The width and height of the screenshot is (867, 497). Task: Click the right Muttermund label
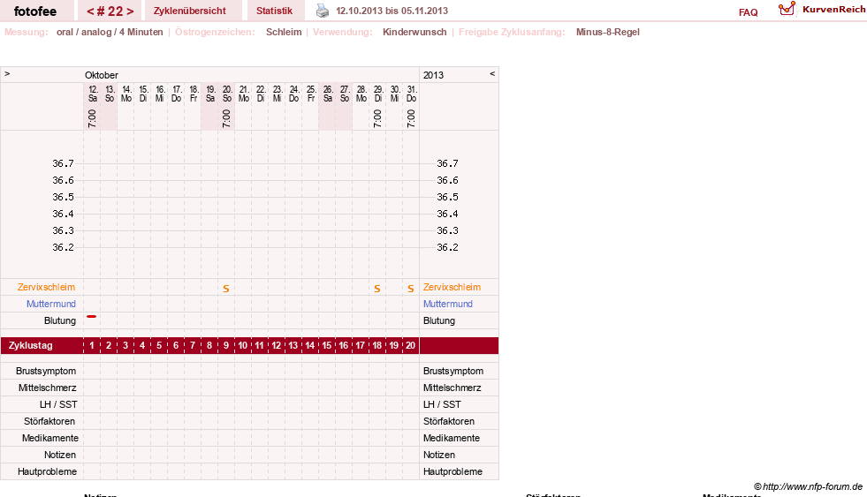coord(448,304)
